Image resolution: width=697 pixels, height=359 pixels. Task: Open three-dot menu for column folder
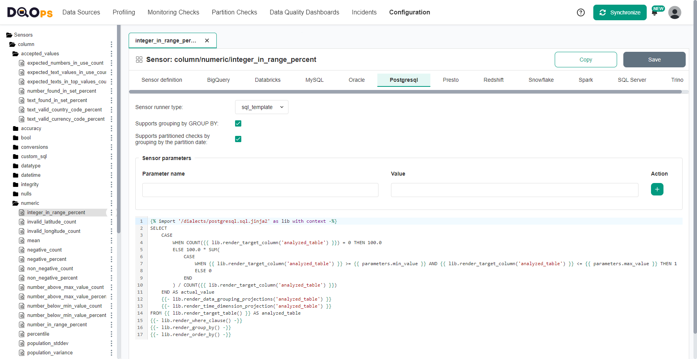(111, 44)
